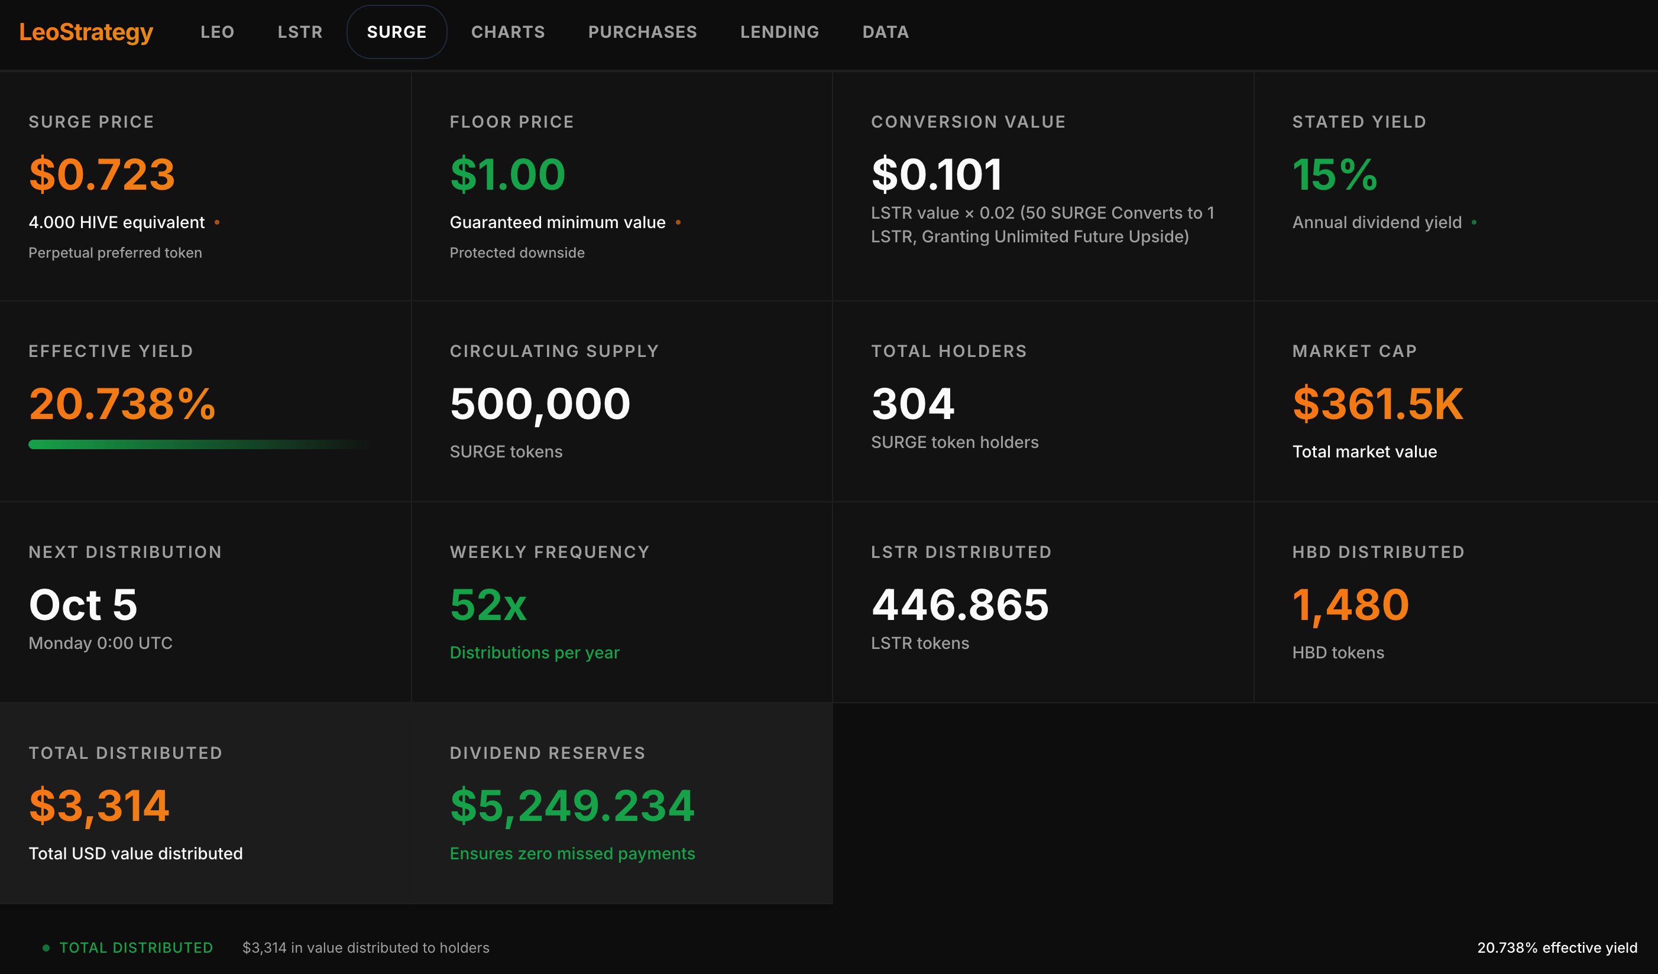Screen dimensions: 1658x974
Task: Click green dot after Annual dividend yield
Action: click(x=1474, y=223)
